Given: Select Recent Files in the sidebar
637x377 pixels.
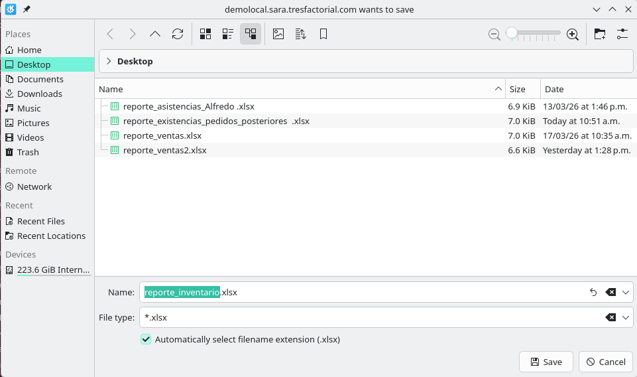Looking at the screenshot, I should pyautogui.click(x=40, y=221).
